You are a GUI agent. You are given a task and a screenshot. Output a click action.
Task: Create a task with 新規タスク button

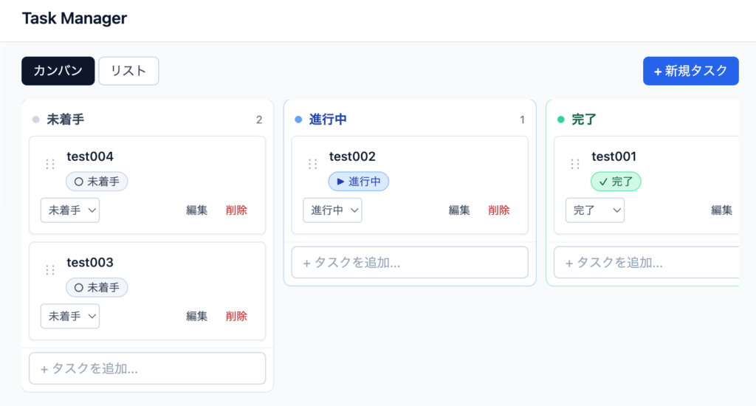click(690, 71)
